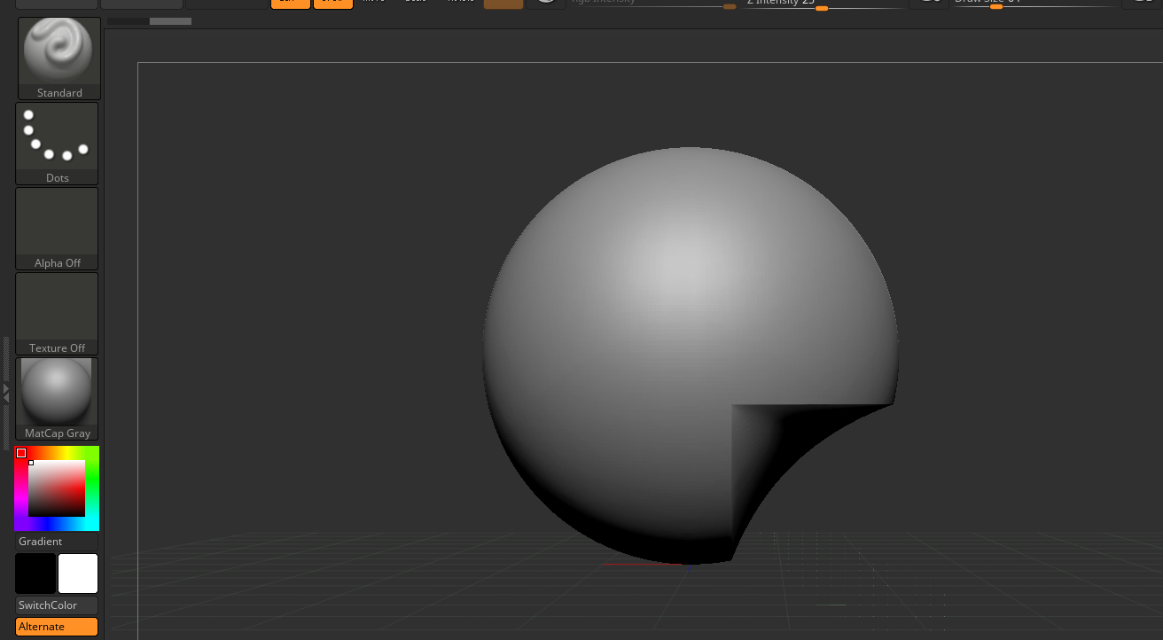The height and width of the screenshot is (640, 1163).
Task: Select the black secondary color swatch
Action: click(x=35, y=574)
